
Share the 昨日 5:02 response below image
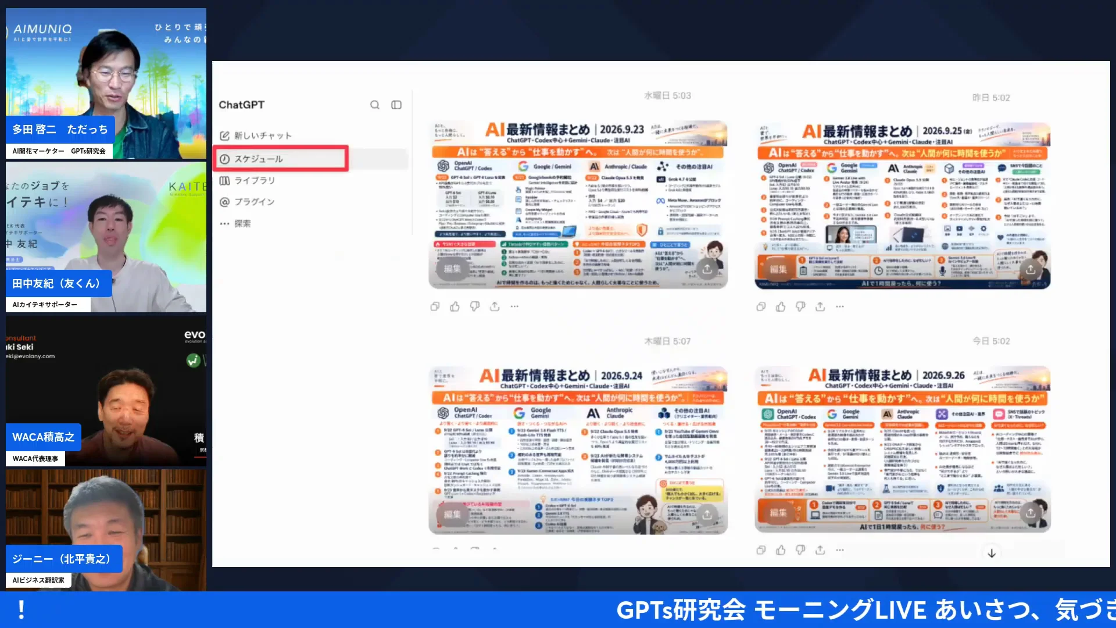pyautogui.click(x=820, y=306)
